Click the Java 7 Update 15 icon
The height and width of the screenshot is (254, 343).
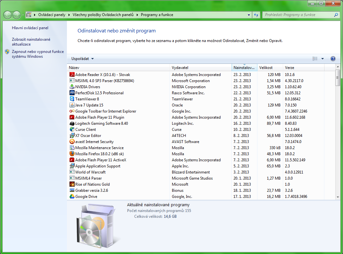tap(72, 105)
